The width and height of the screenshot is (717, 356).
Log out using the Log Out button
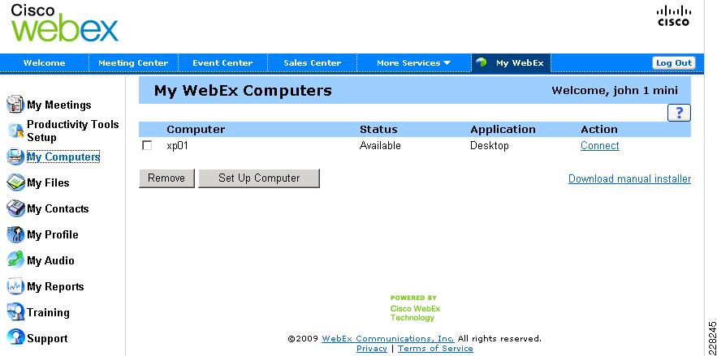click(674, 63)
